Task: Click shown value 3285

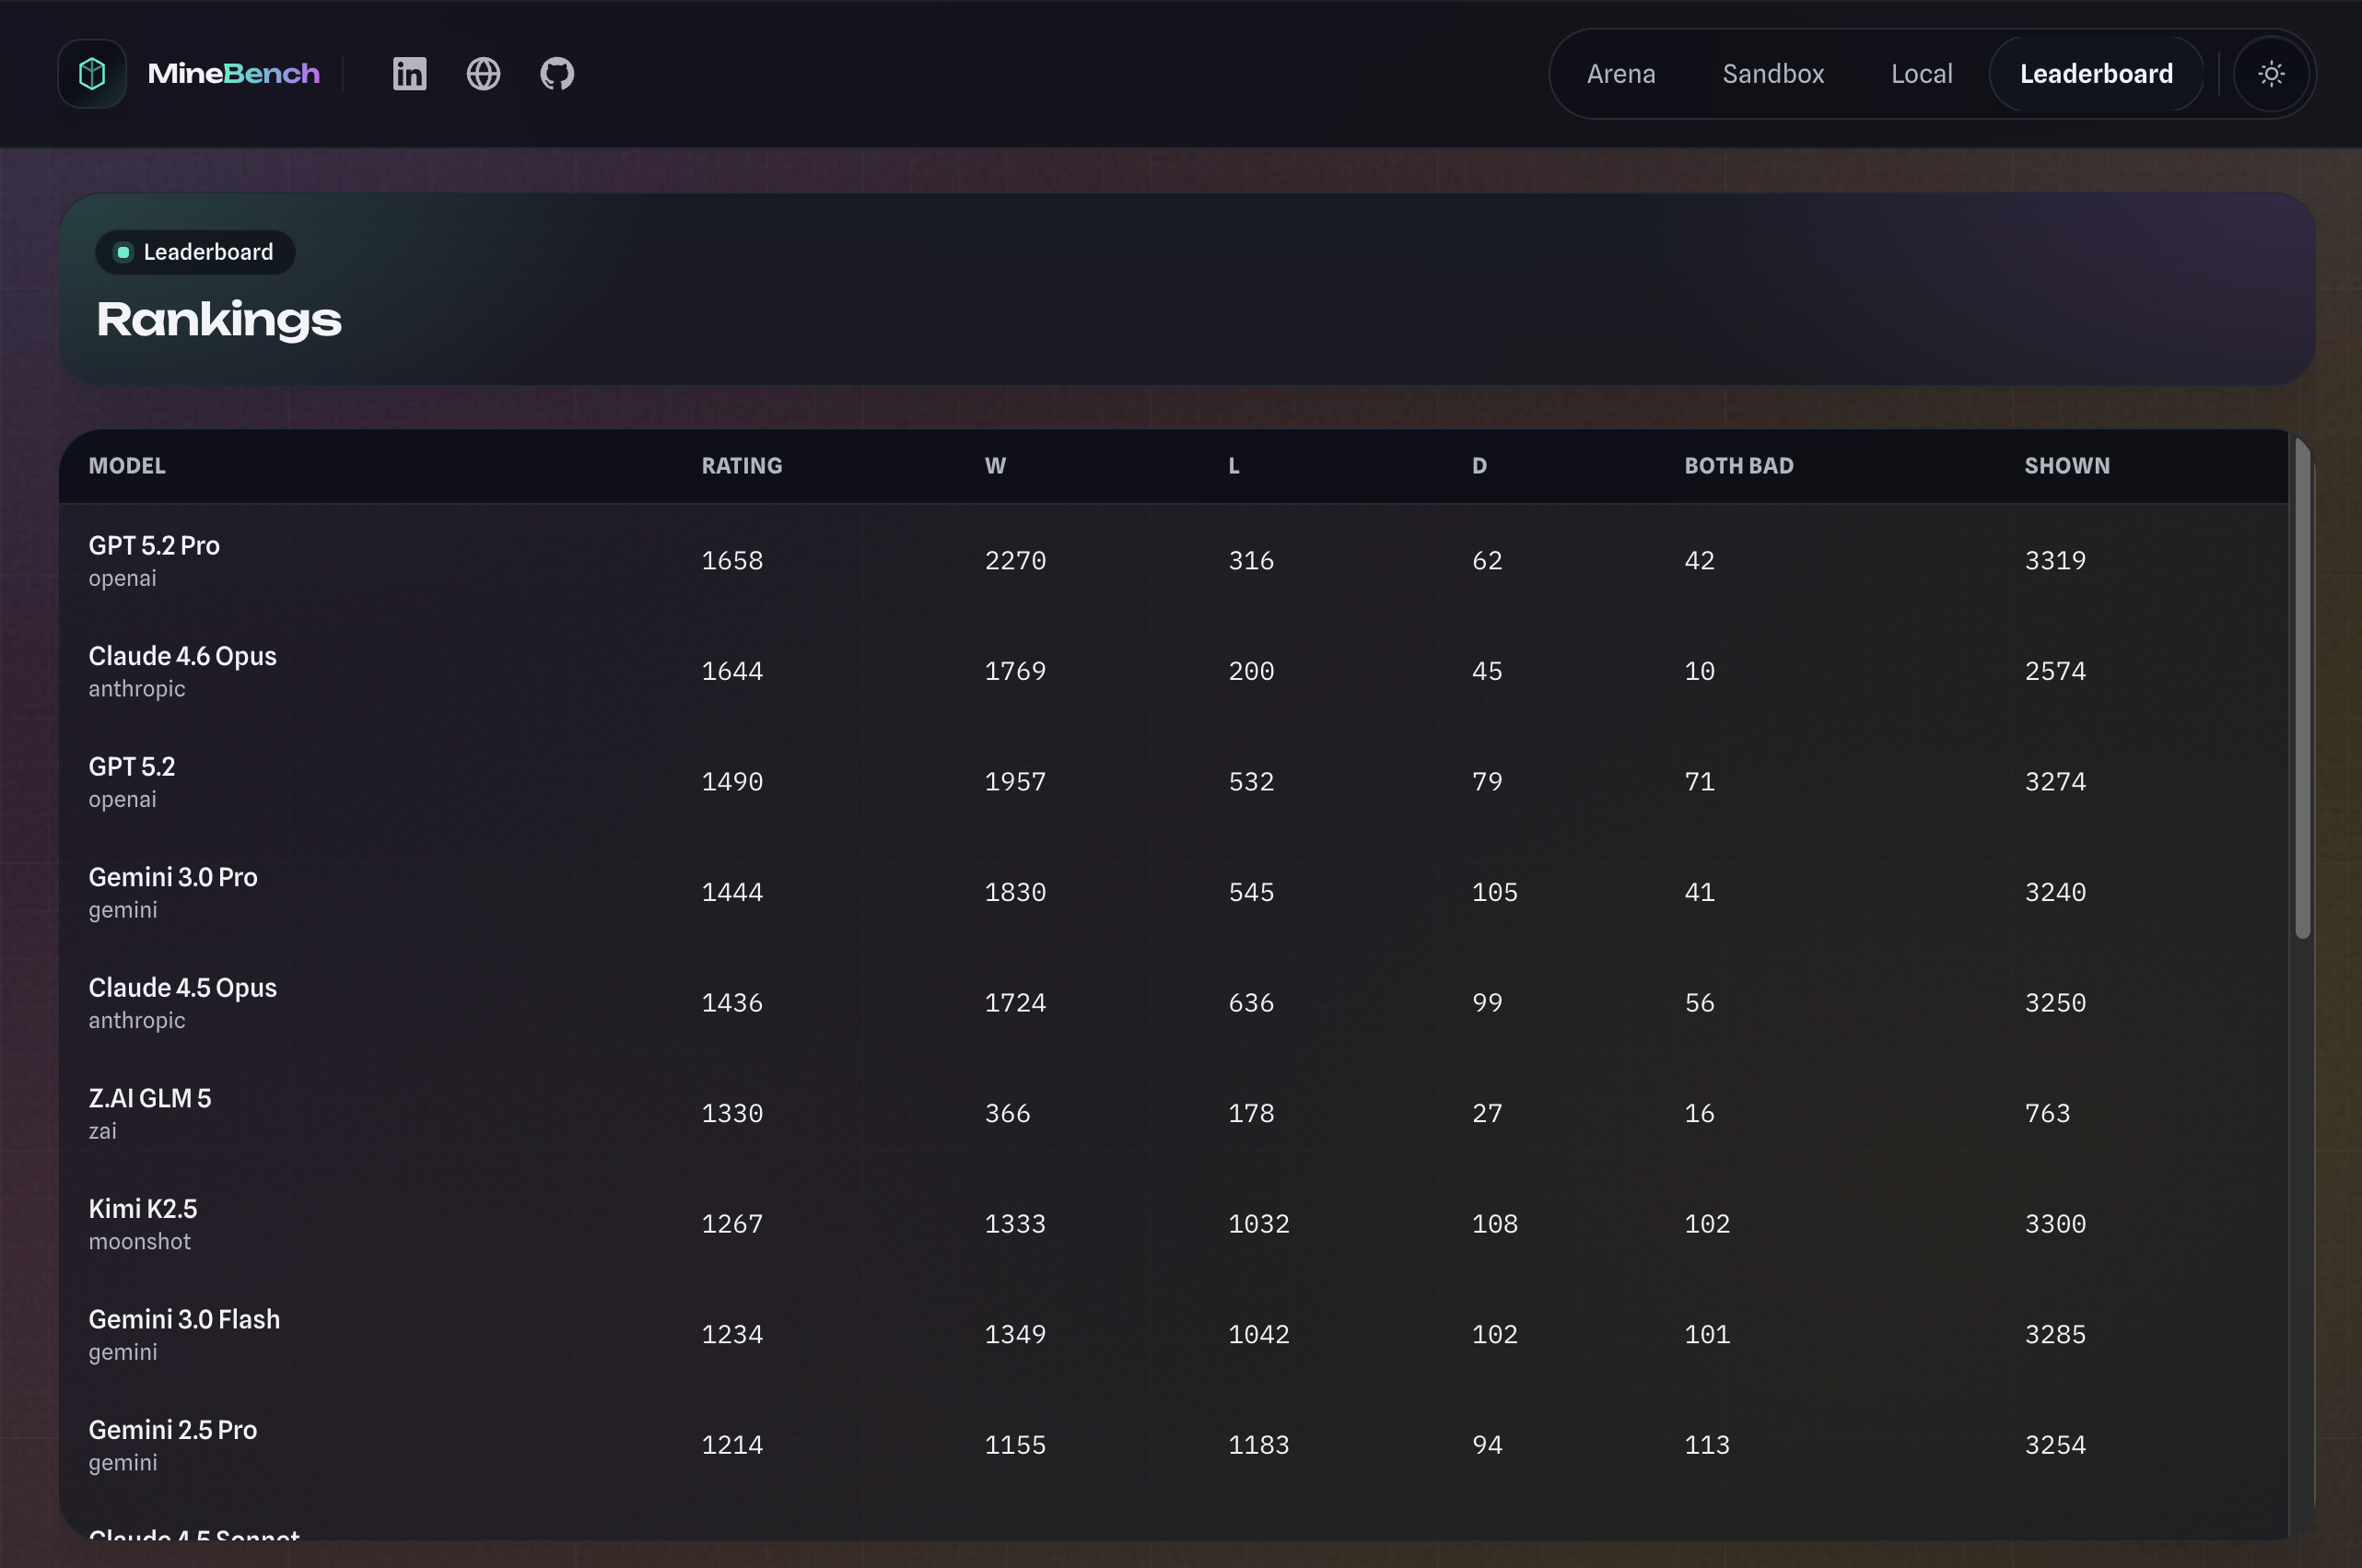Action: click(2055, 1334)
